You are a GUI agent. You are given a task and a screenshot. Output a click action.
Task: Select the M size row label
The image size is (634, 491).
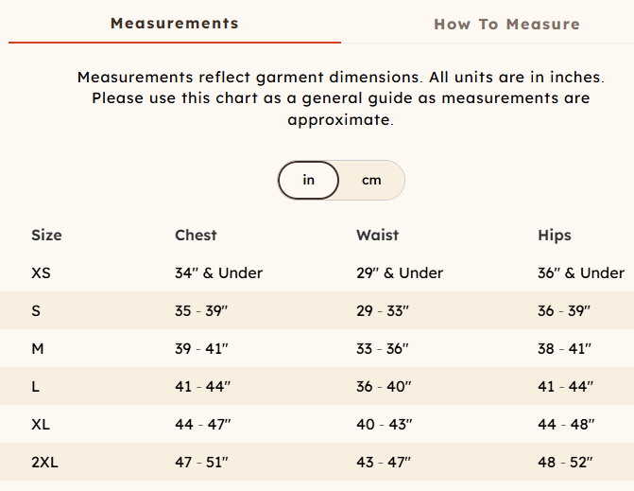[x=38, y=348]
